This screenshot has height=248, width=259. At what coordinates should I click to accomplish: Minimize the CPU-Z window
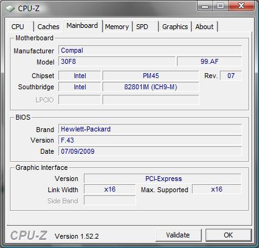pos(205,6)
